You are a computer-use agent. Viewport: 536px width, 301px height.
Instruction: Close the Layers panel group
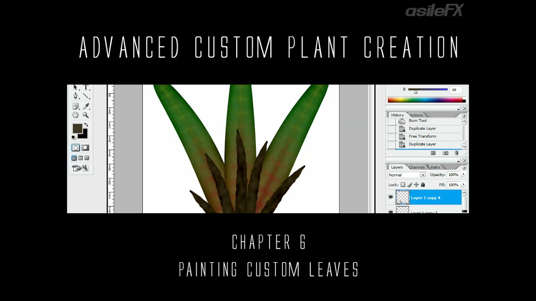pyautogui.click(x=465, y=161)
